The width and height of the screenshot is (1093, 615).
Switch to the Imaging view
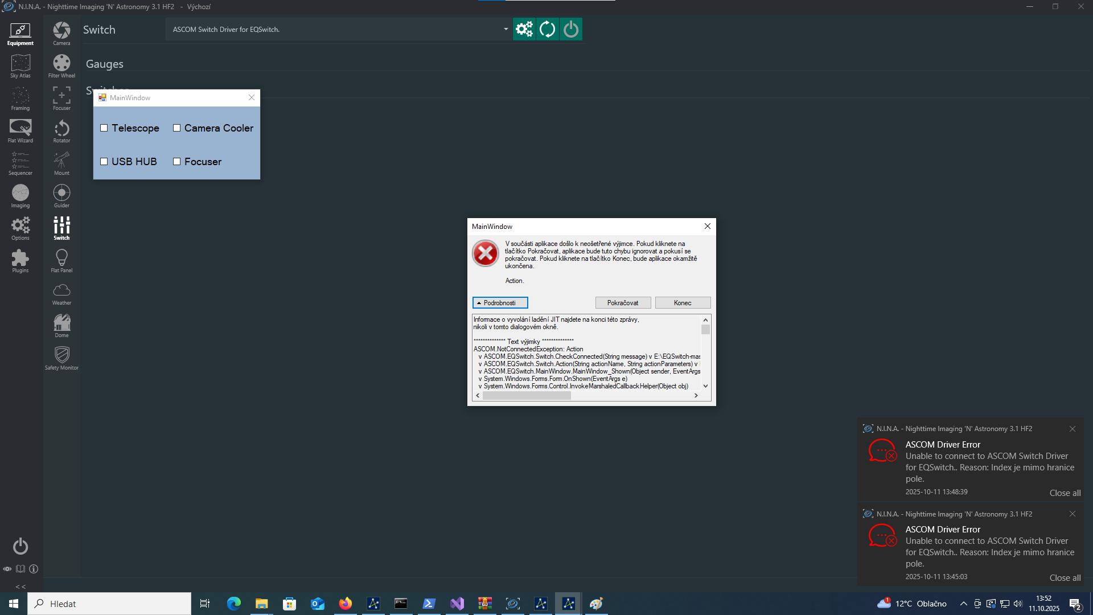(x=20, y=196)
